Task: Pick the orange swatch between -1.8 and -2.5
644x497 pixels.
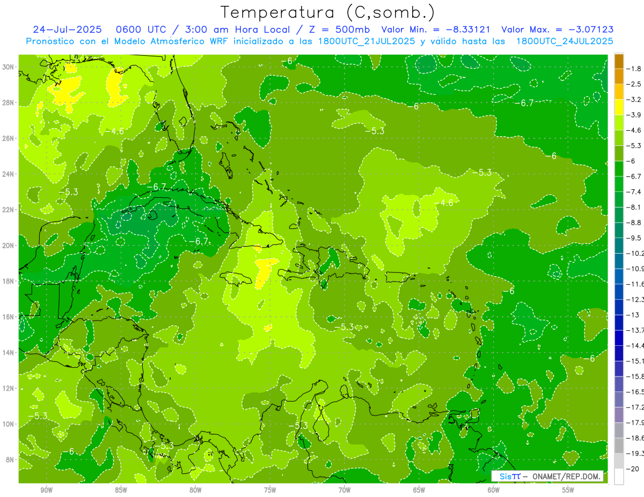Action: click(619, 76)
